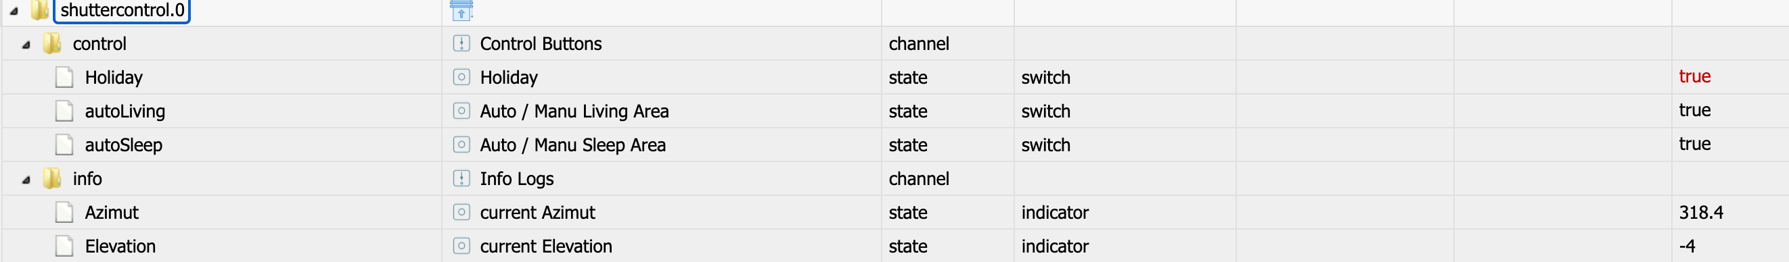Click the file icon of the Holiday object

64,77
